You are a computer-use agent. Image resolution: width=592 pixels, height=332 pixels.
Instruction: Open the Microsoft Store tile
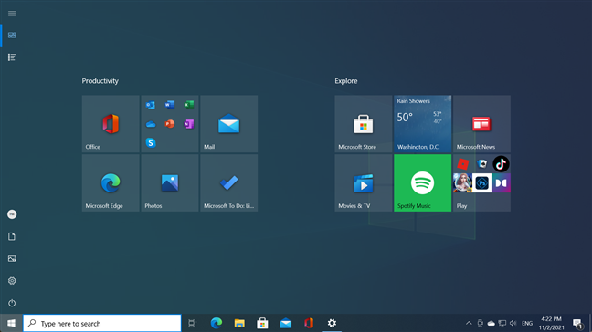point(364,124)
